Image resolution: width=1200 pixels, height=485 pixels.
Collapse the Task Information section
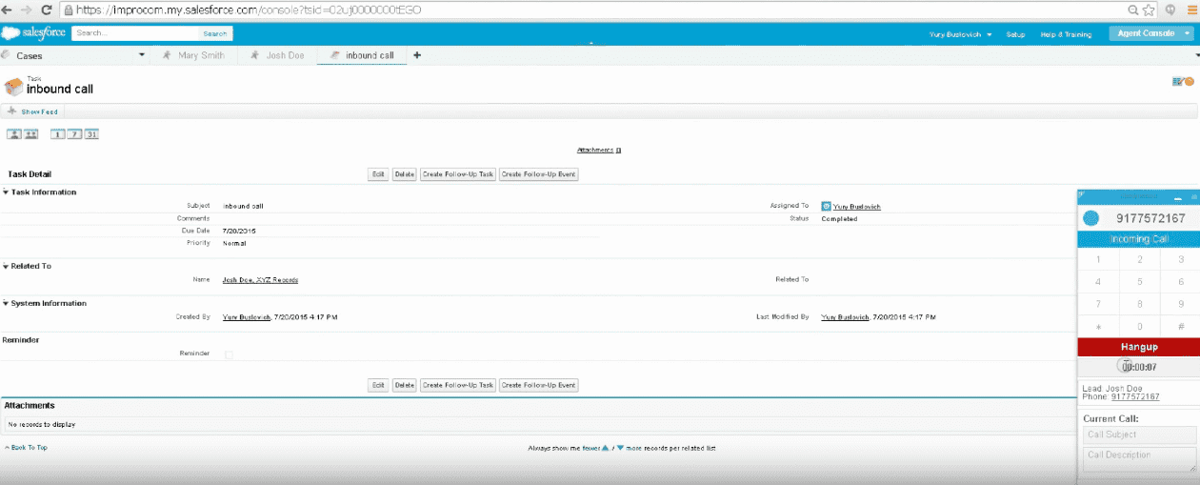pyautogui.click(x=6, y=192)
